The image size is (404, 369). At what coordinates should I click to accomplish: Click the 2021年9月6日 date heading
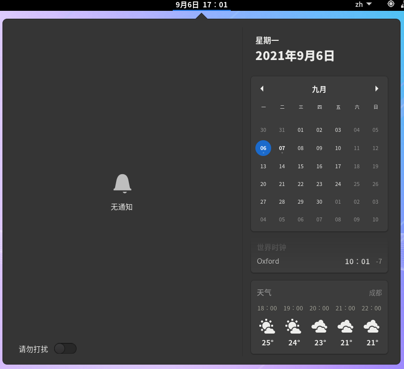pyautogui.click(x=295, y=56)
